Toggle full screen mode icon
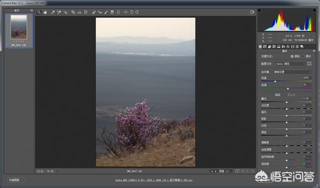320x188 pixels. (252, 12)
